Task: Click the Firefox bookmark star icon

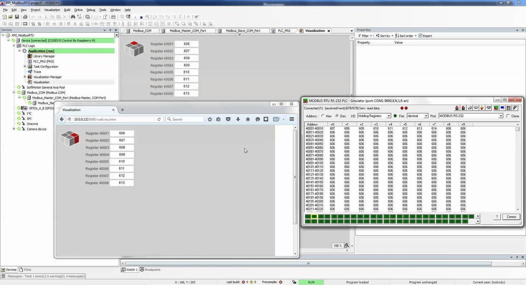Action: coord(210,119)
